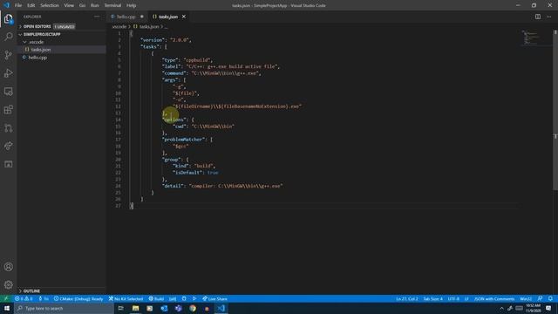Open the Accounts menu icon
The width and height of the screenshot is (558, 314).
pyautogui.click(x=8, y=267)
